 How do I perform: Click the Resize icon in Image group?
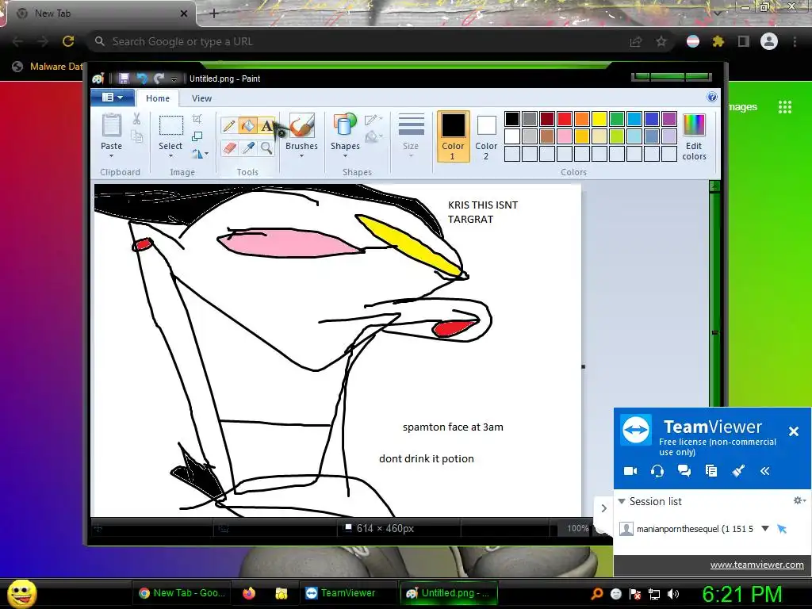197,136
